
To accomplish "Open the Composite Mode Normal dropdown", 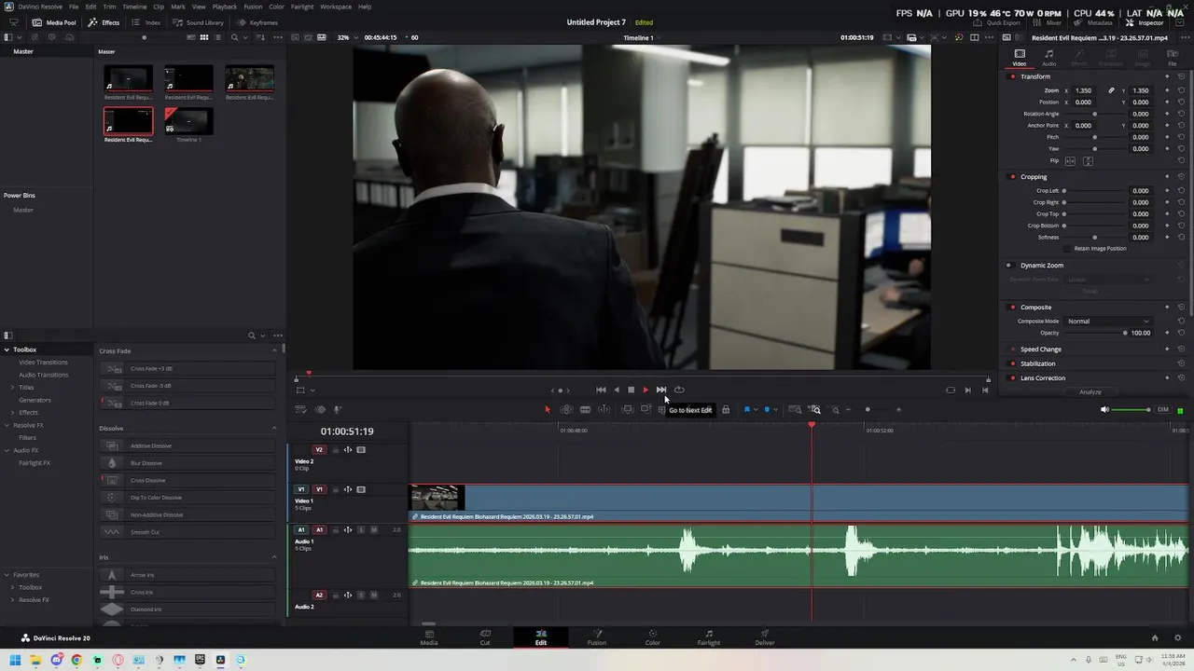I will tap(1108, 321).
